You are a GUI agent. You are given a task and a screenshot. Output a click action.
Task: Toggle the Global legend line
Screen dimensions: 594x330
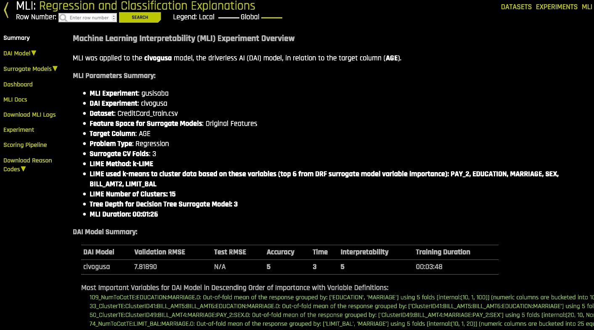click(x=271, y=18)
